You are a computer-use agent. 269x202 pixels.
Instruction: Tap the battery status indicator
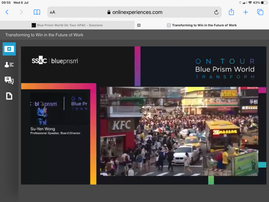pos(264,3)
